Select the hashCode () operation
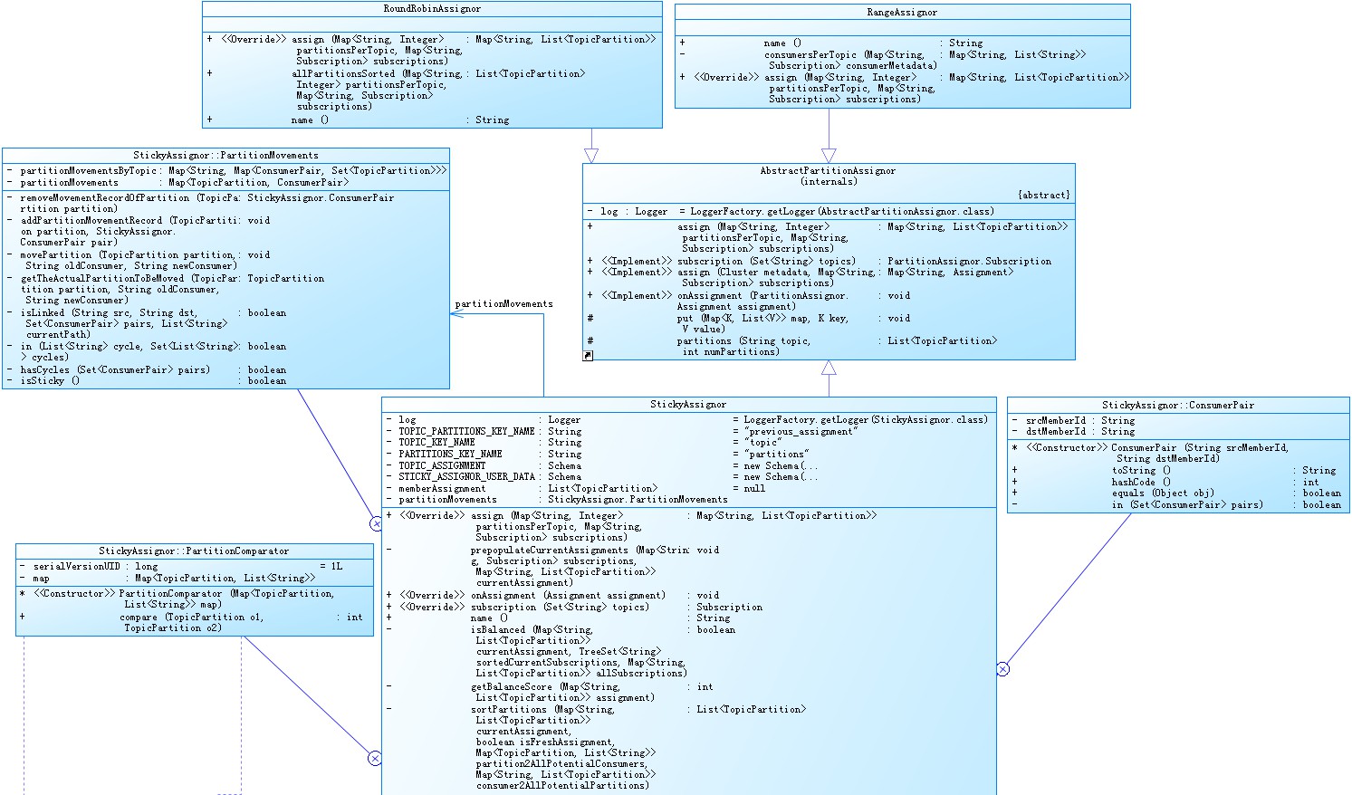Image resolution: width=1352 pixels, height=795 pixels. tap(1165, 482)
